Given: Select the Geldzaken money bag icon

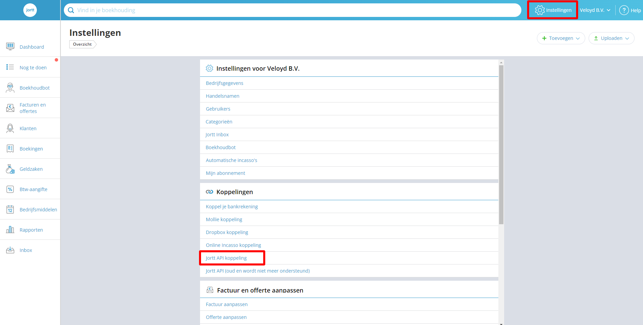Looking at the screenshot, I should click(10, 169).
